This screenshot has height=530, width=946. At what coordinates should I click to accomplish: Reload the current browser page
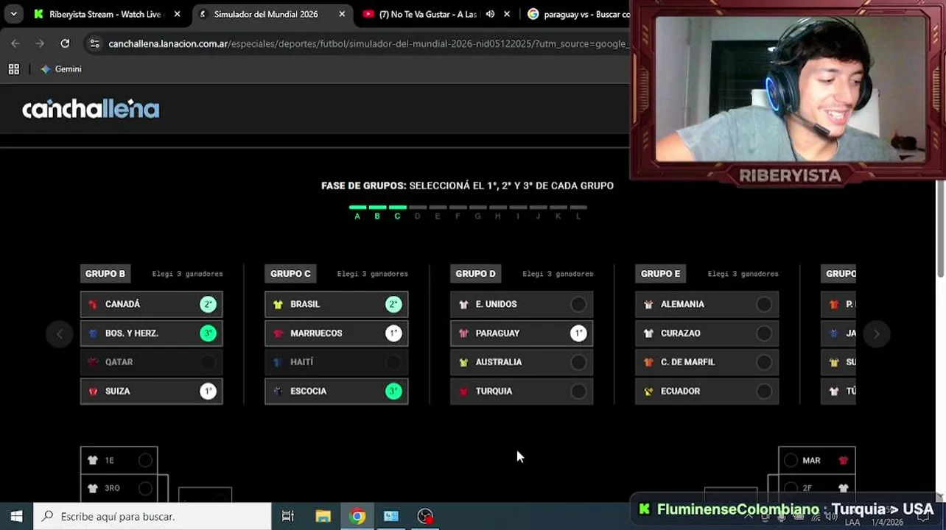point(65,43)
